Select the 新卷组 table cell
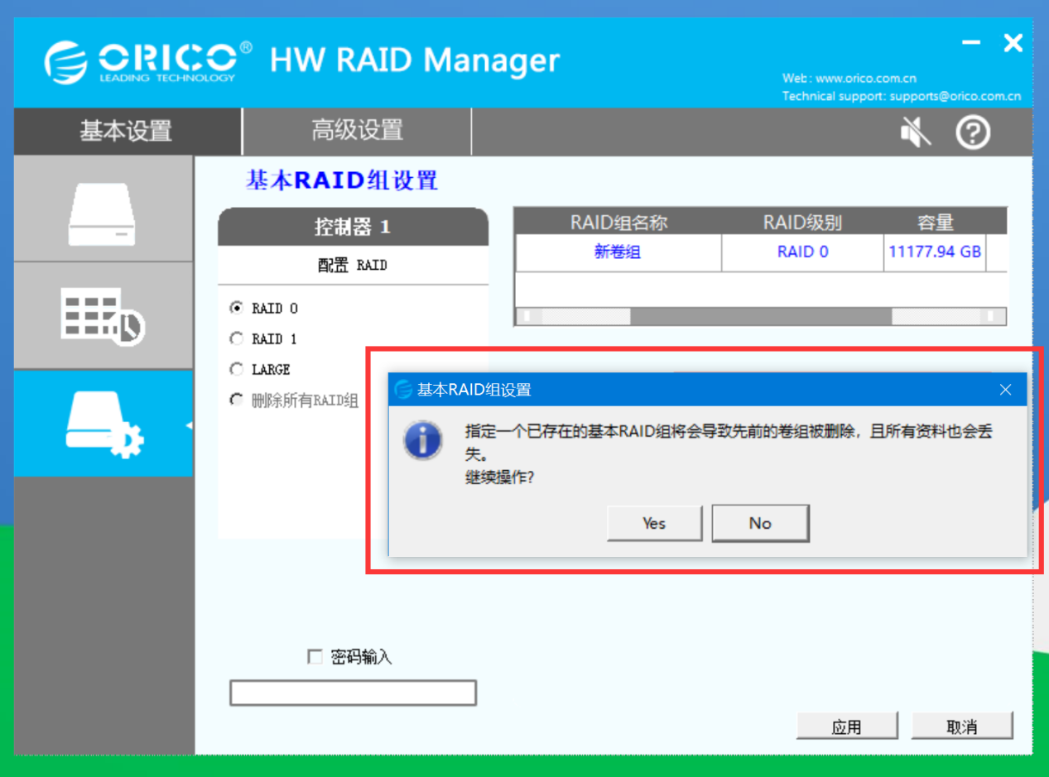Screen dimensions: 1049x777 coord(618,252)
